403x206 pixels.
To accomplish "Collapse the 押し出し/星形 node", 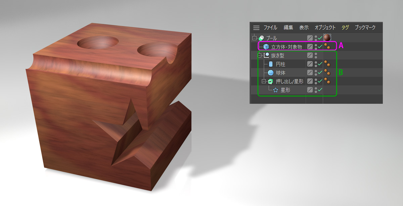I will 264,81.
